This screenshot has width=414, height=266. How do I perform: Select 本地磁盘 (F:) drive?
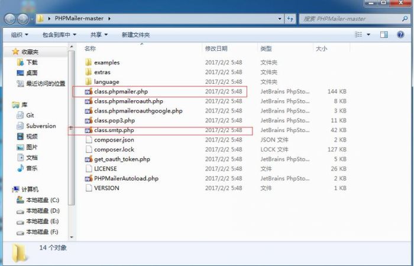[37, 232]
